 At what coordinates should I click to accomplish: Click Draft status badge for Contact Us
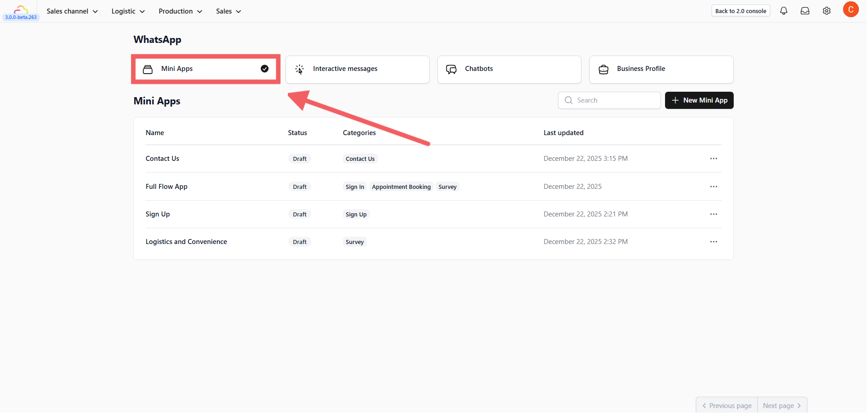tap(300, 159)
